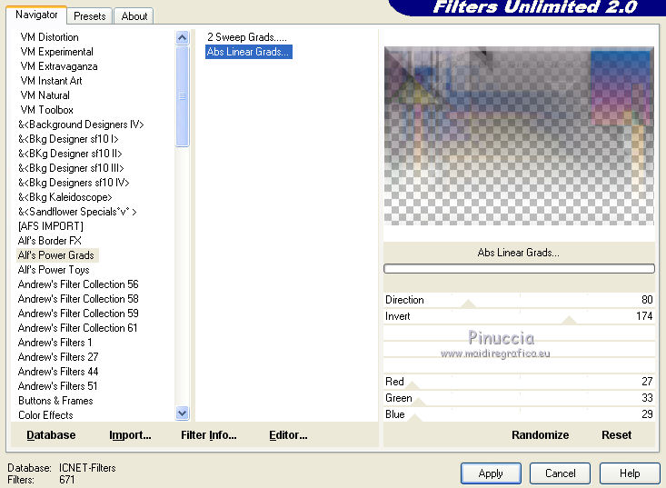Select VM Distortion category
This screenshot has width=666, height=488.
[x=49, y=37]
